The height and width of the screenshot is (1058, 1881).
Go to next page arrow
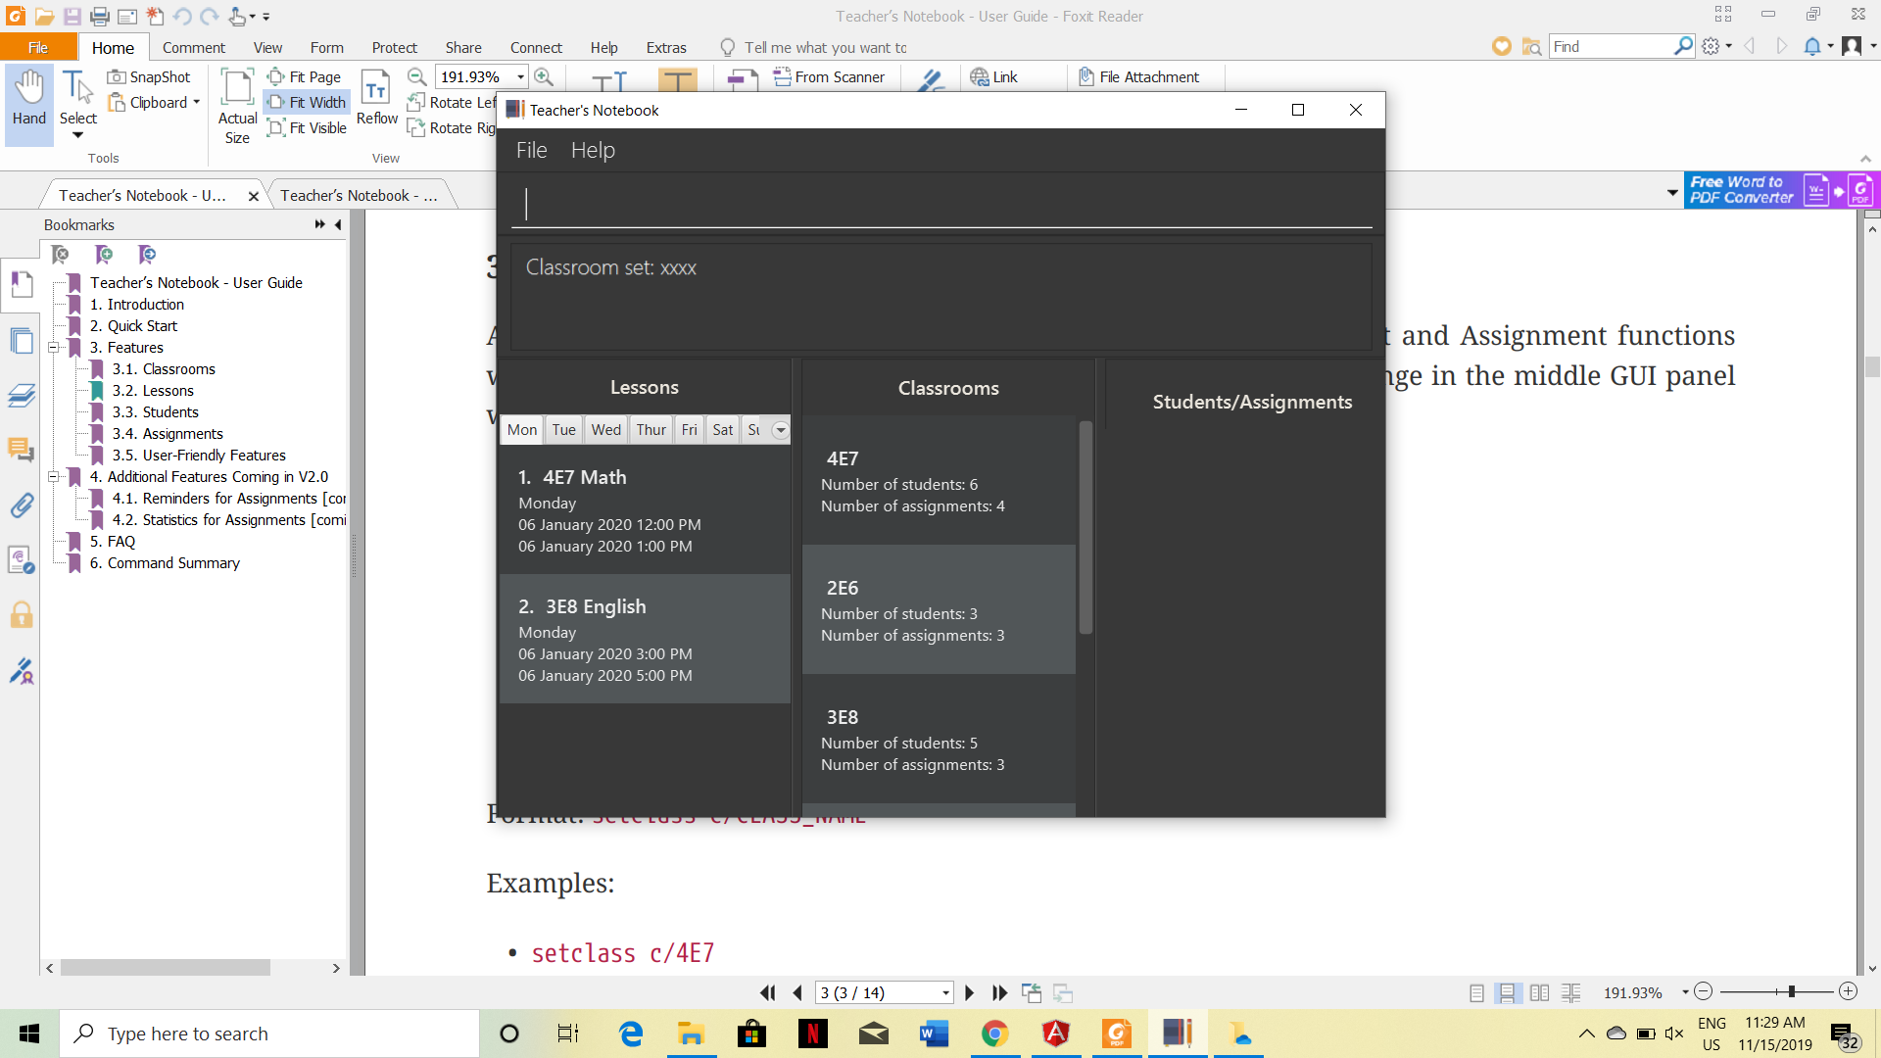pyautogui.click(x=969, y=992)
